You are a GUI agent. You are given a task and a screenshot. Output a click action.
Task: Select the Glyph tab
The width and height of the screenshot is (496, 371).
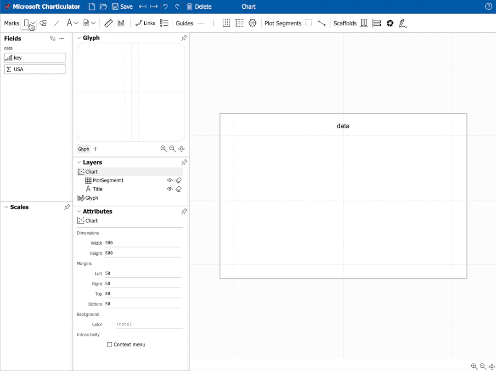pyautogui.click(x=84, y=149)
